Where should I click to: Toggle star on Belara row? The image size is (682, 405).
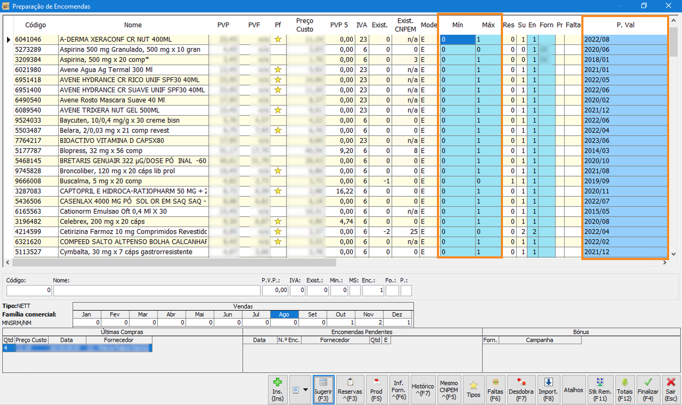click(278, 130)
